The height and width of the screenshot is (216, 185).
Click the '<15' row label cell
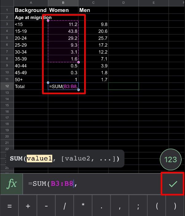tap(31, 24)
